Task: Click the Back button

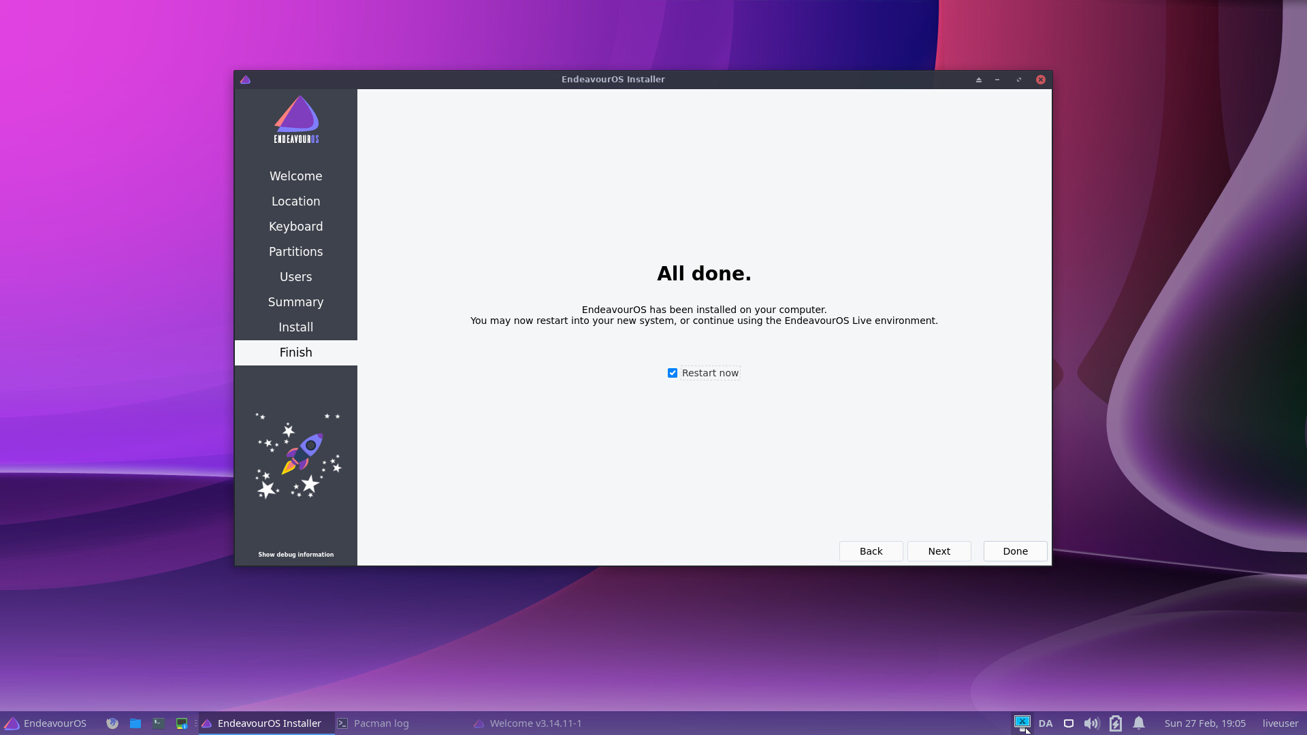Action: (871, 551)
